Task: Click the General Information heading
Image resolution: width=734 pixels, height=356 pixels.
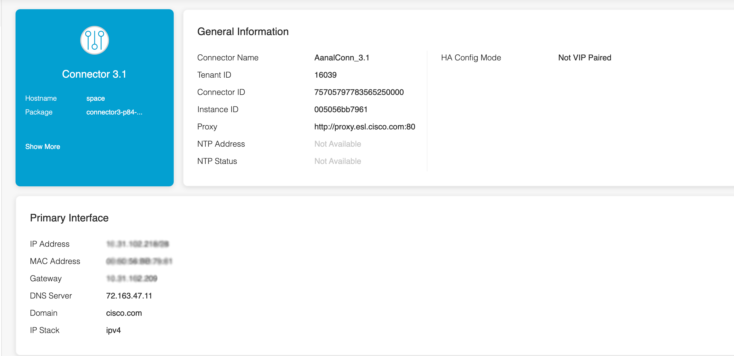Action: [243, 32]
